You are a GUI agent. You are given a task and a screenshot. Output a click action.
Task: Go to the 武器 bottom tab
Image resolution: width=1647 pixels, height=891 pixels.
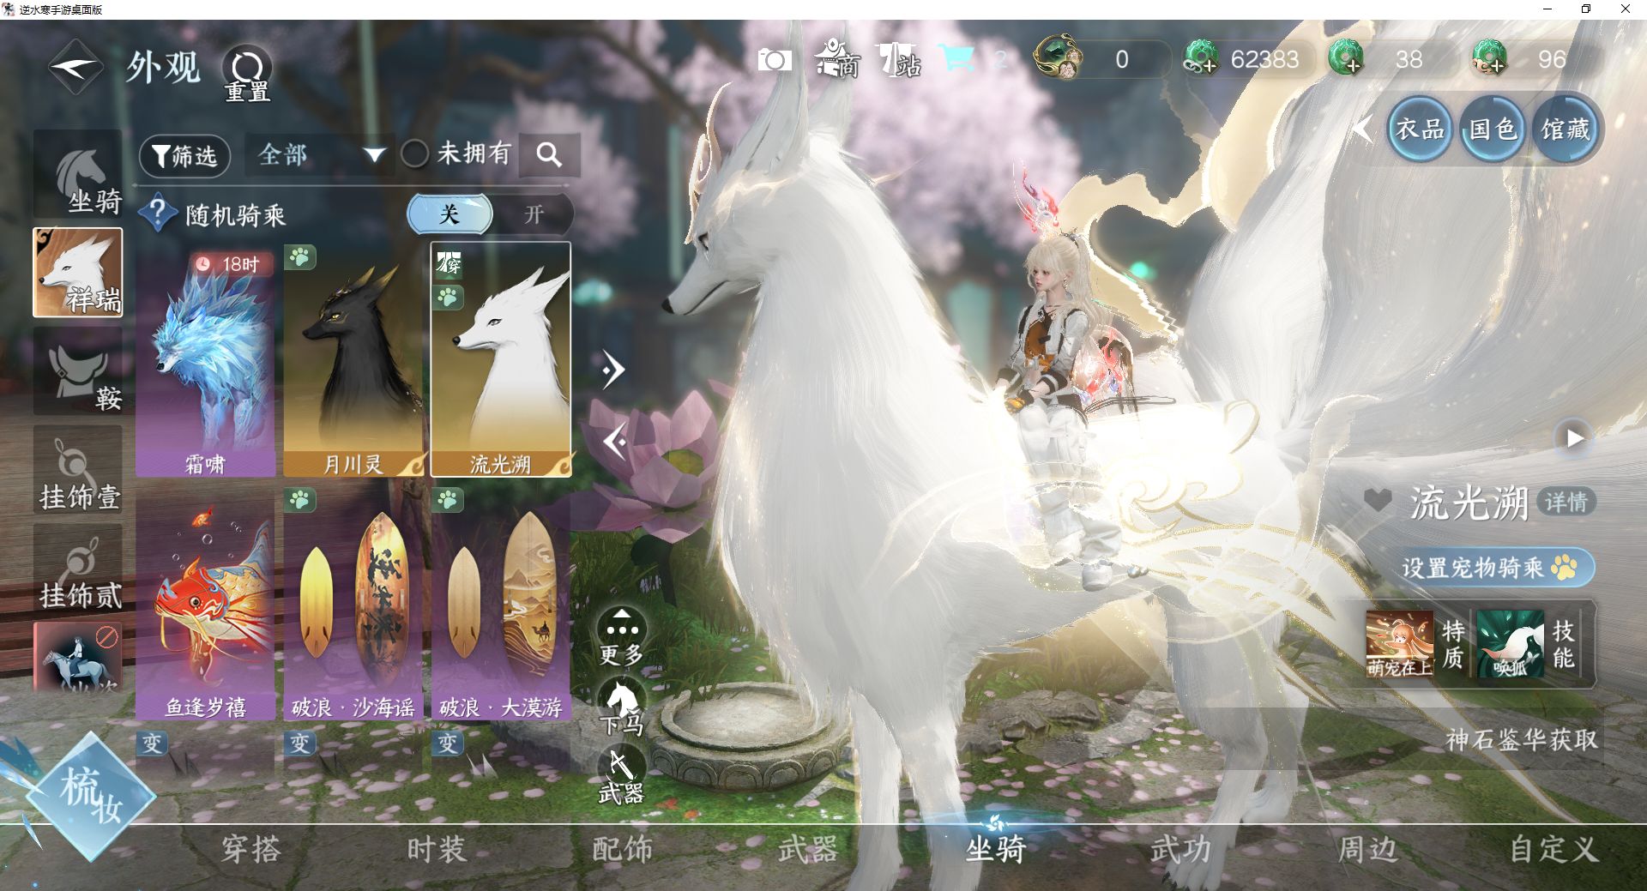[x=807, y=850]
